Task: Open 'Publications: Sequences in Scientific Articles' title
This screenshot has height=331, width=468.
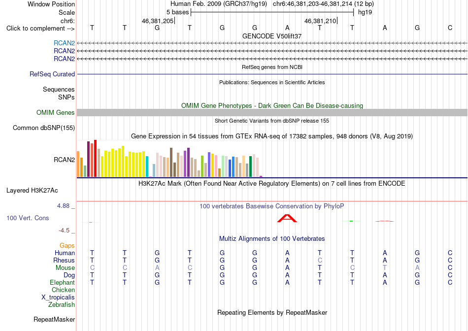Action: pos(272,82)
